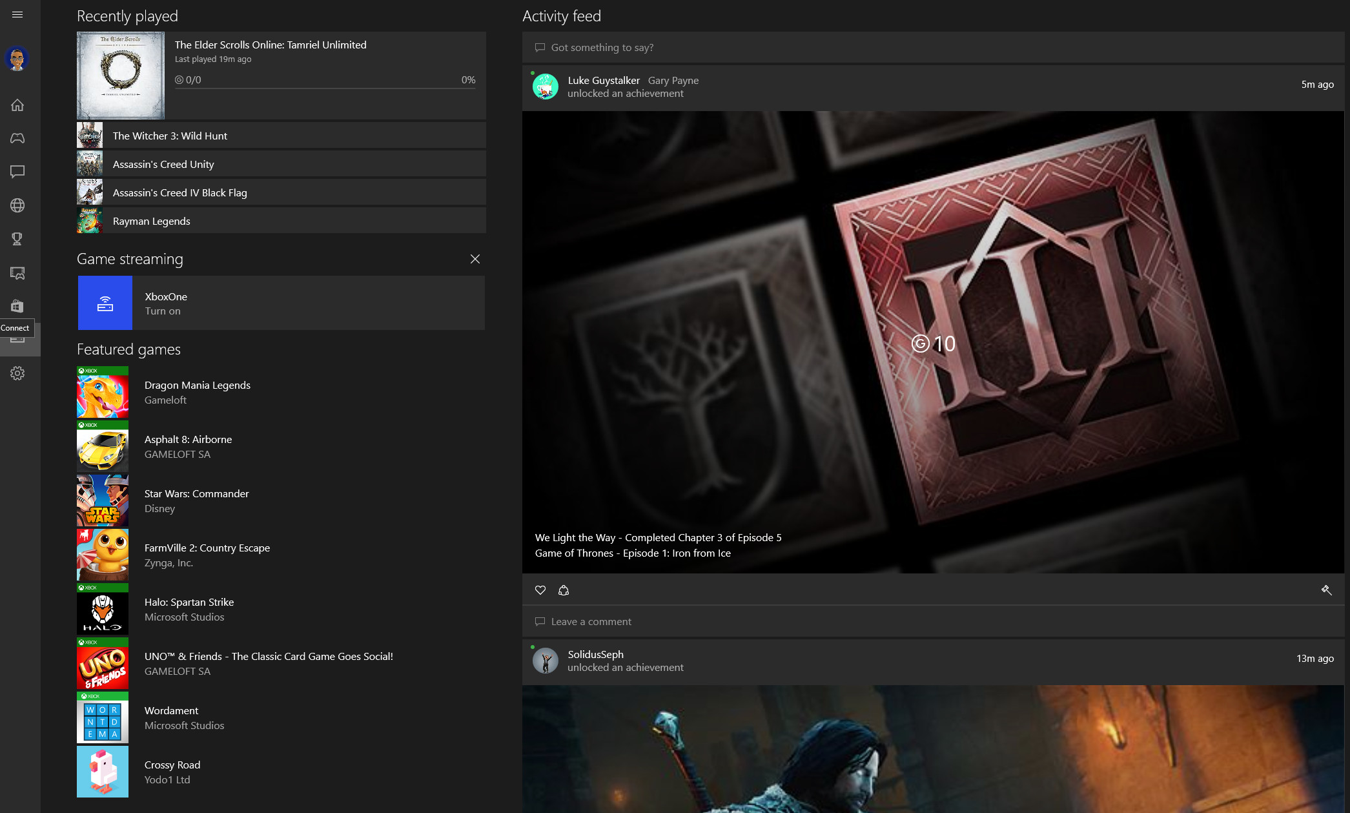
Task: Click Turn on under XboxOne
Action: coord(163,311)
